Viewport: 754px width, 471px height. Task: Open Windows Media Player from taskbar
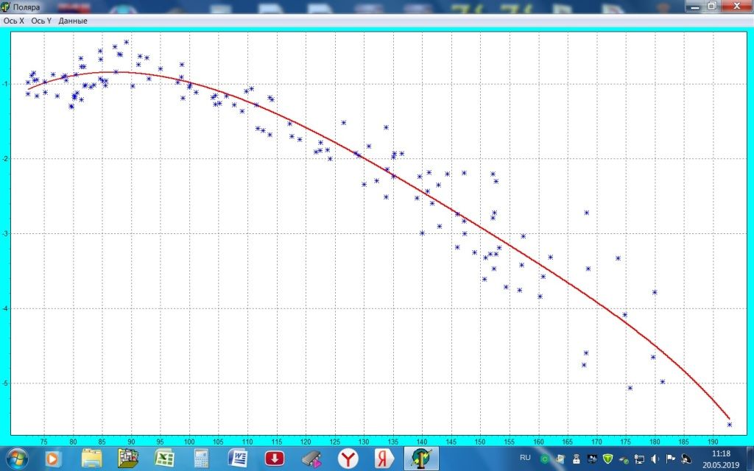(53, 458)
